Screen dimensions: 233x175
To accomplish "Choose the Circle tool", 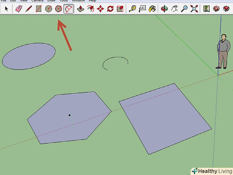I will [48, 9].
